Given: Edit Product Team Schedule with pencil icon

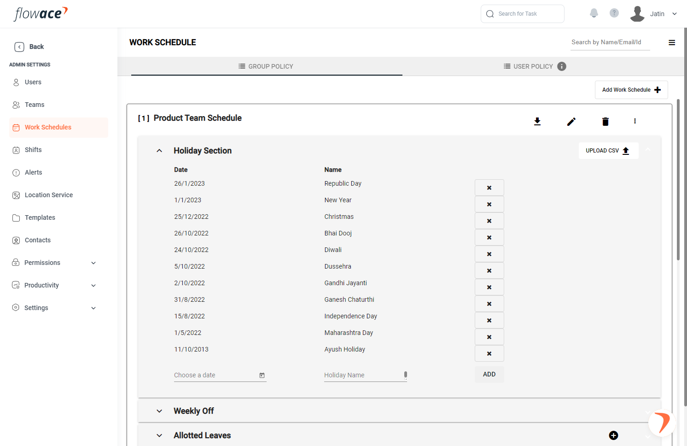Looking at the screenshot, I should point(571,122).
